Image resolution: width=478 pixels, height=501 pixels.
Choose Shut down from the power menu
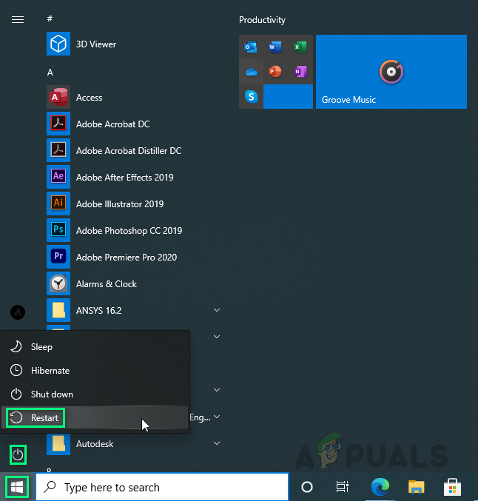click(95, 394)
